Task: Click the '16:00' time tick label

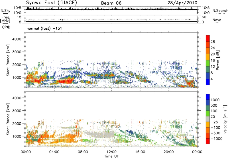Action: click(140, 152)
